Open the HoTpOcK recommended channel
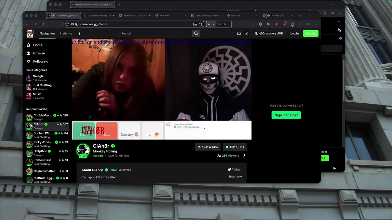392x220 pixels. [x=47, y=153]
